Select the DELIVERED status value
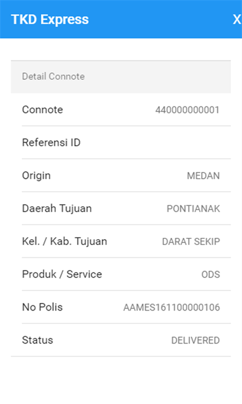Viewport: 242px width, 404px height. point(196,340)
